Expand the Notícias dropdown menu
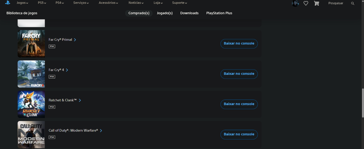The width and height of the screenshot is (364, 149). tap(136, 3)
